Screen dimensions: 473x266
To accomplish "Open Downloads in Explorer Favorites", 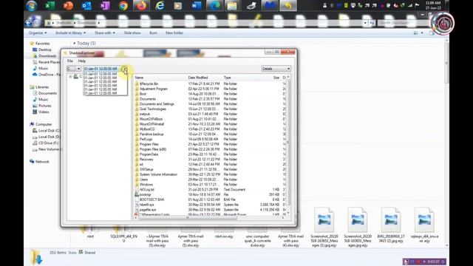I will [47, 56].
